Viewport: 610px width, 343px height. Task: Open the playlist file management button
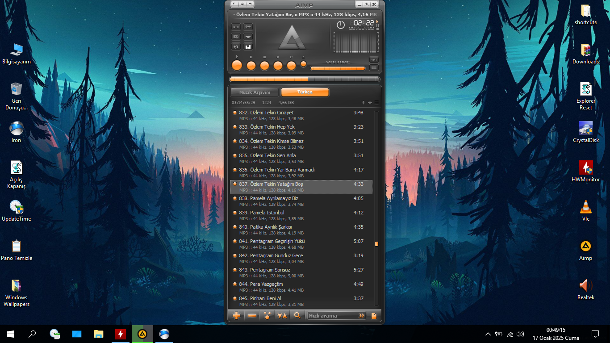point(374,316)
